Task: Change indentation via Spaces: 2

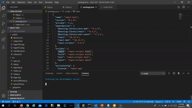Action: [159, 102]
